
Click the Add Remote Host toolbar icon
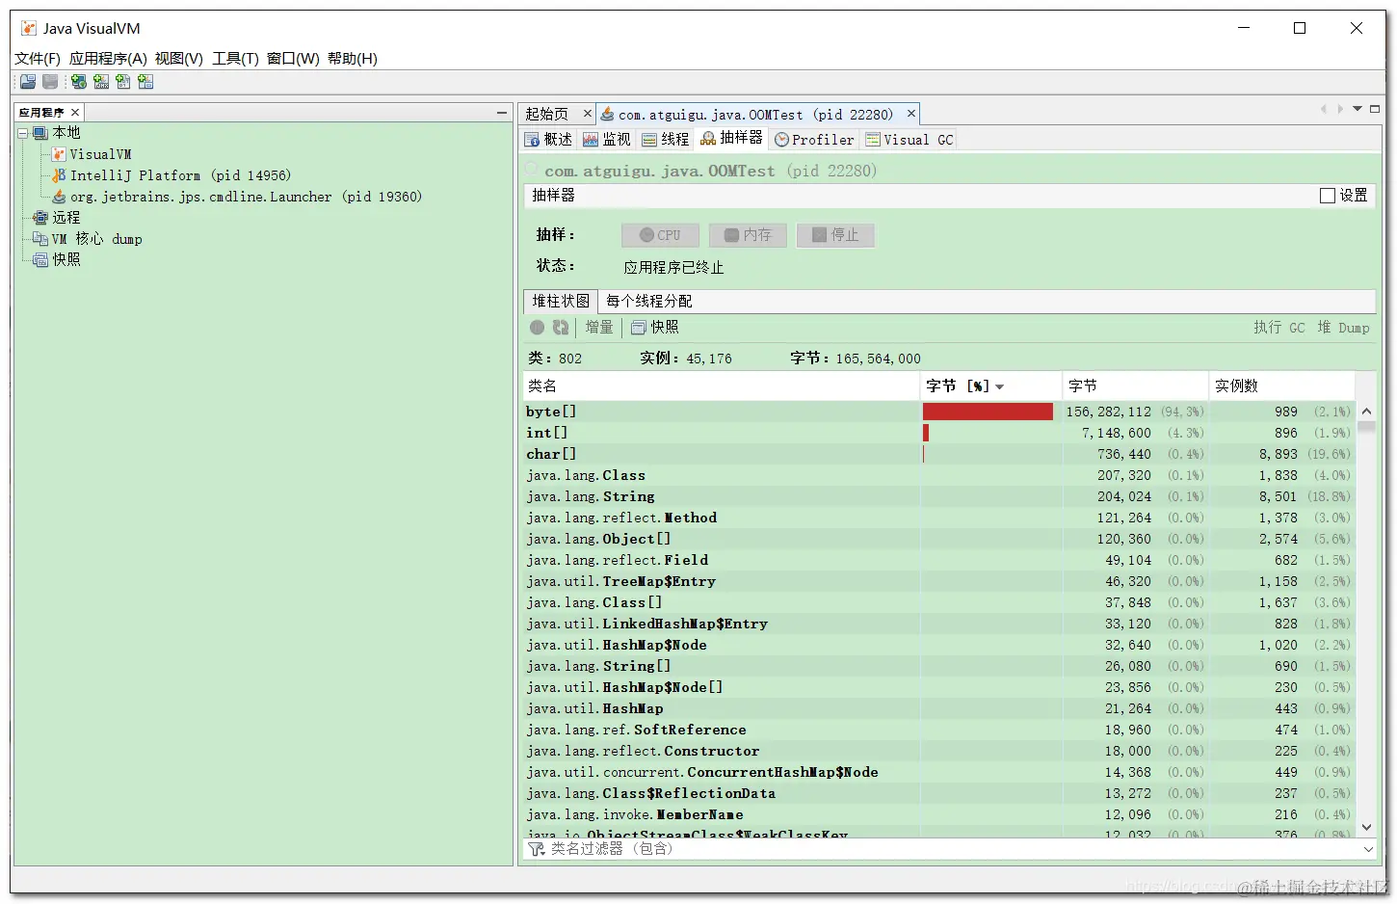pos(79,82)
